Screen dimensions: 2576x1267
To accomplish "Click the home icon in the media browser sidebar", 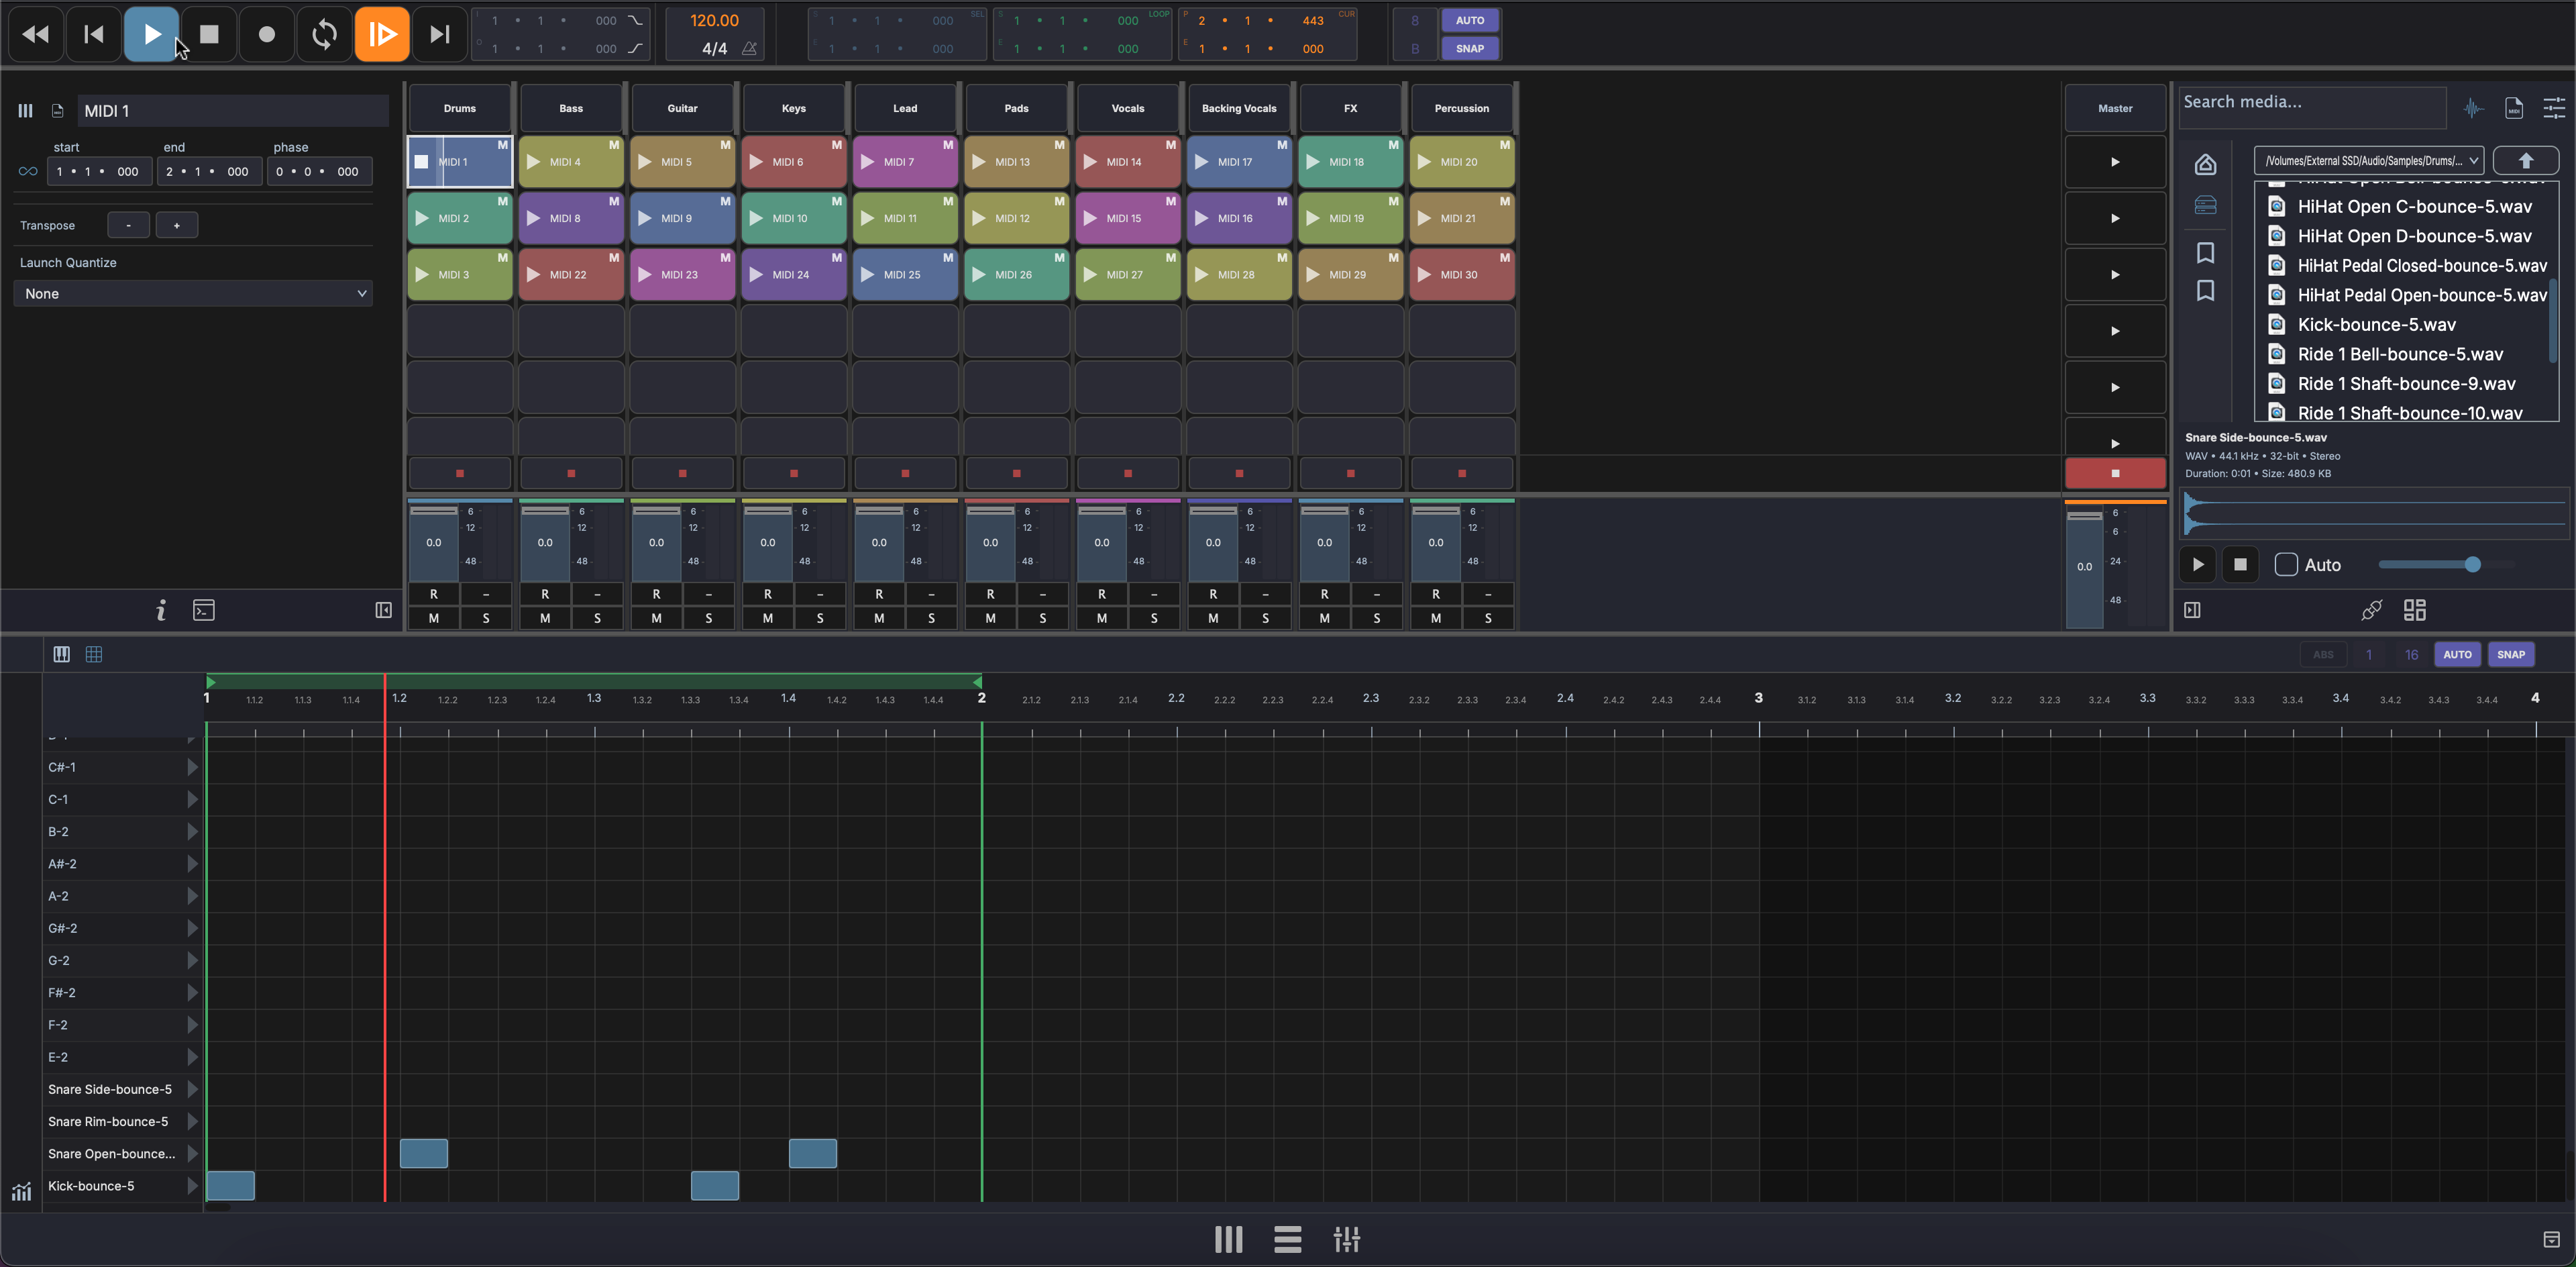I will coord(2206,164).
